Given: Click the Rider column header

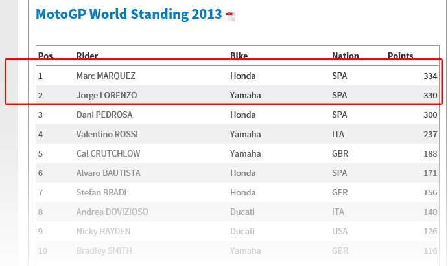Looking at the screenshot, I should [87, 56].
